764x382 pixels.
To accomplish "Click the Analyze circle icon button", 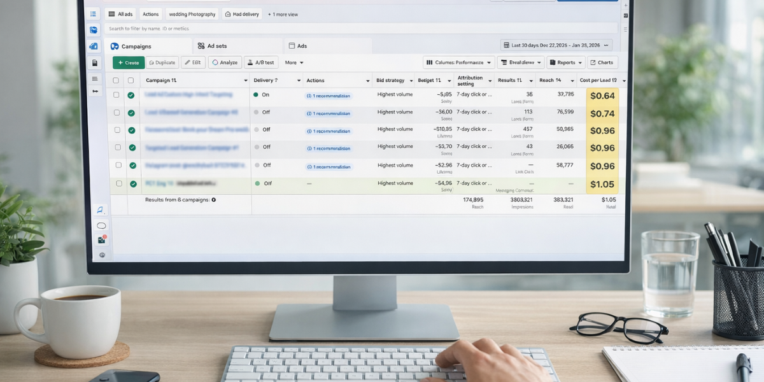I will tap(225, 62).
